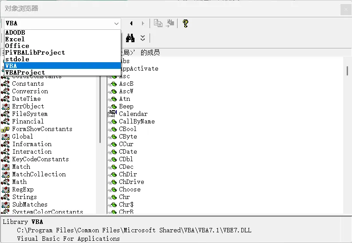Select DateTime module in classes list
This screenshot has width=352, height=243.
[x=26, y=99]
